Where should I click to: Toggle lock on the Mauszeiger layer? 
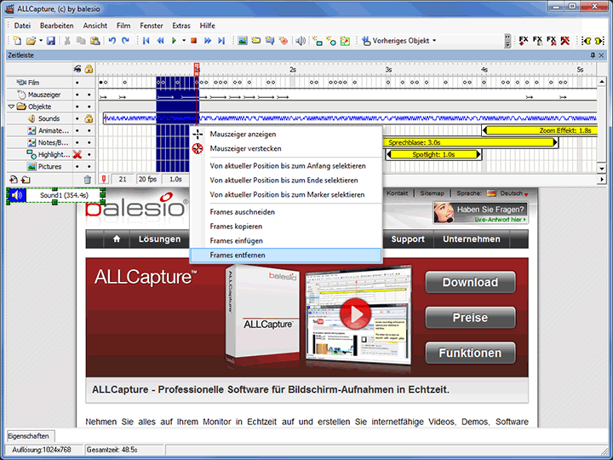coord(89,95)
